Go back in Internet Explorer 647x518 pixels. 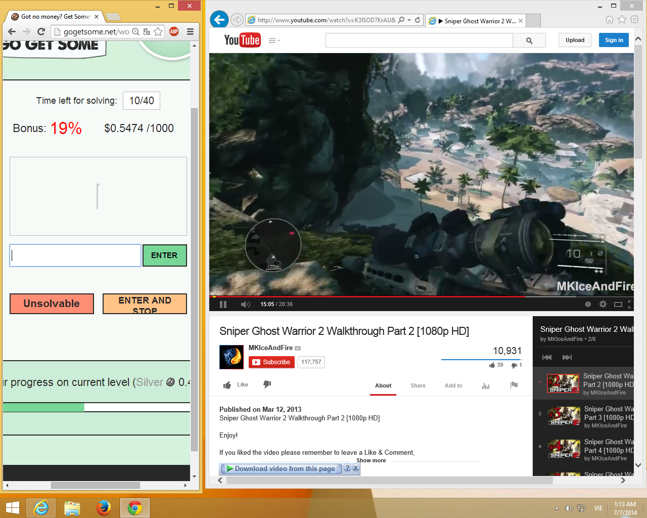pos(219,20)
